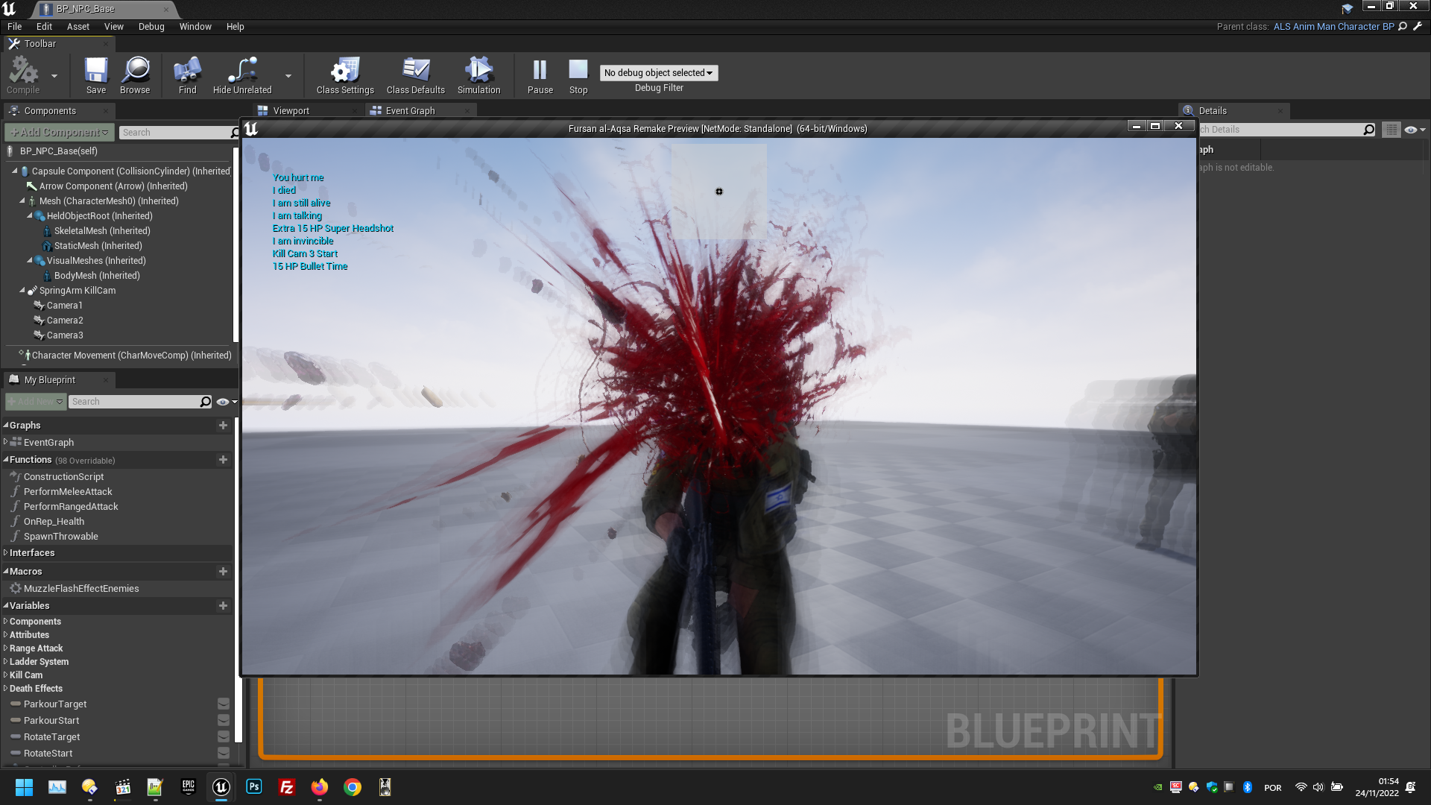Viewport: 1431px width, 805px height.
Task: Open PerformRangedAttack function
Action: tap(71, 506)
